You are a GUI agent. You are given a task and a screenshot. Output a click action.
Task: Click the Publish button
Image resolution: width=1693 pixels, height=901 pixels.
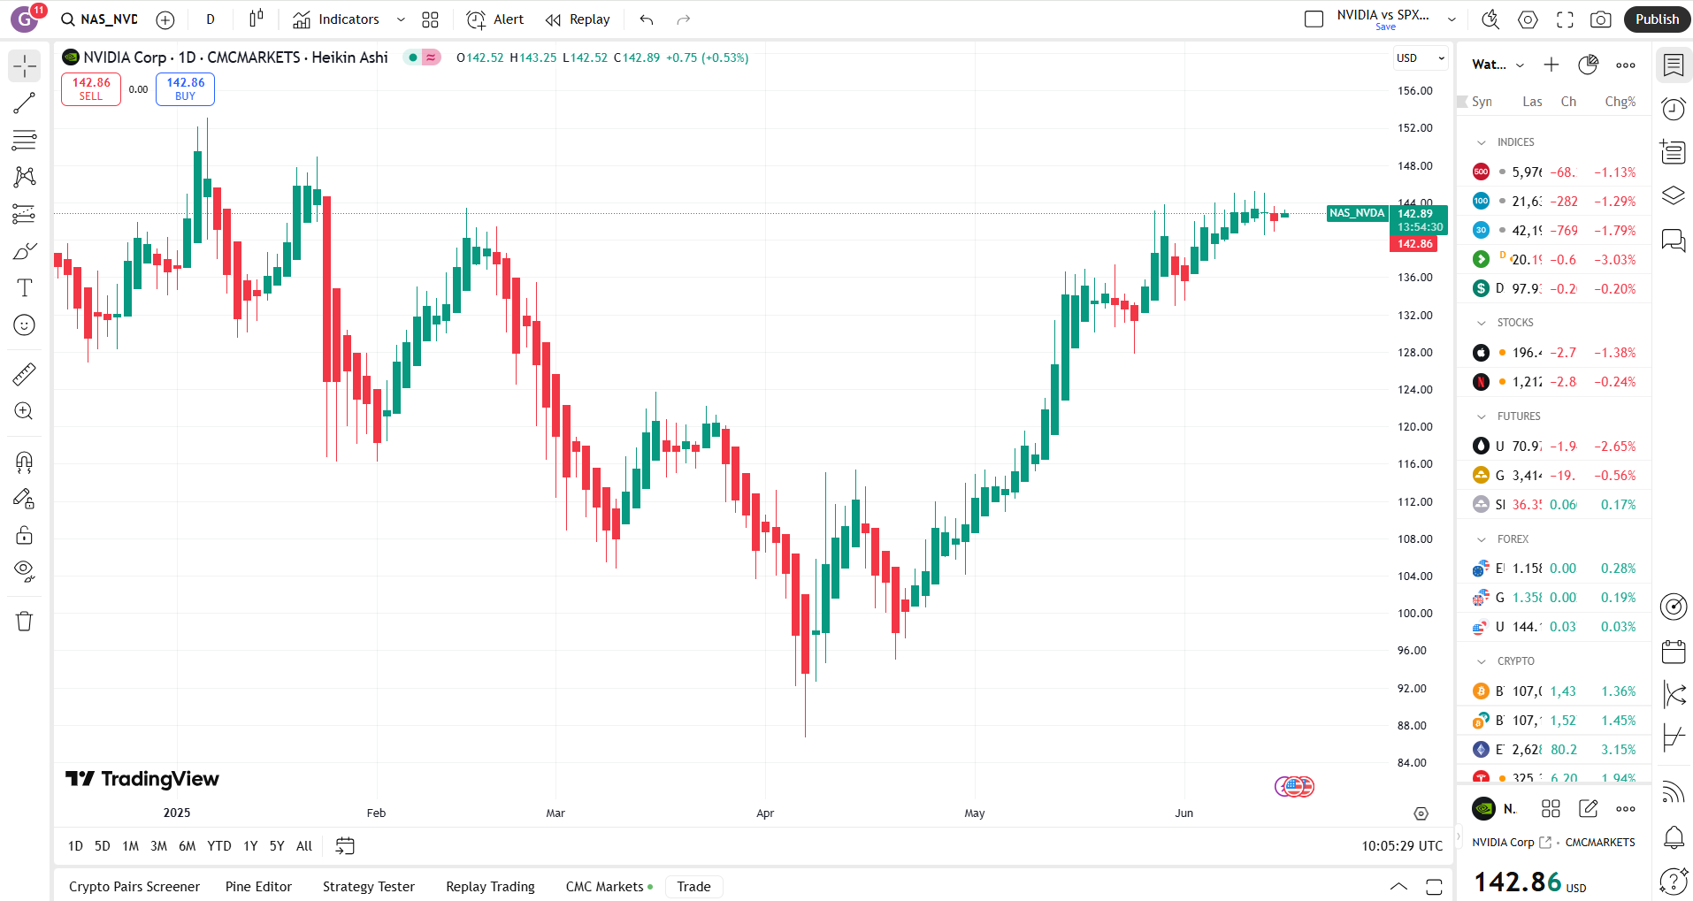point(1657,19)
